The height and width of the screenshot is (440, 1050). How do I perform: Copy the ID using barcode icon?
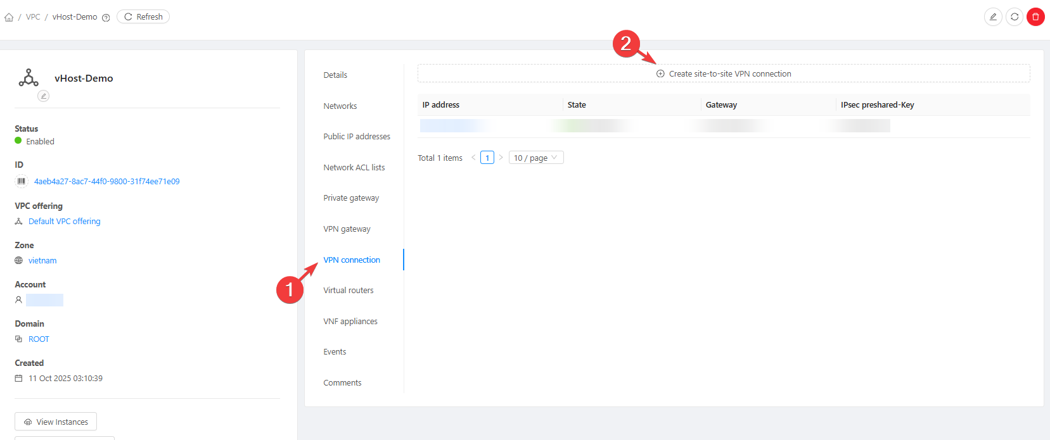(x=22, y=182)
